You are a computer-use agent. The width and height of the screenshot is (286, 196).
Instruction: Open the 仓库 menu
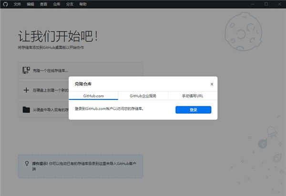pyautogui.click(x=57, y=4)
